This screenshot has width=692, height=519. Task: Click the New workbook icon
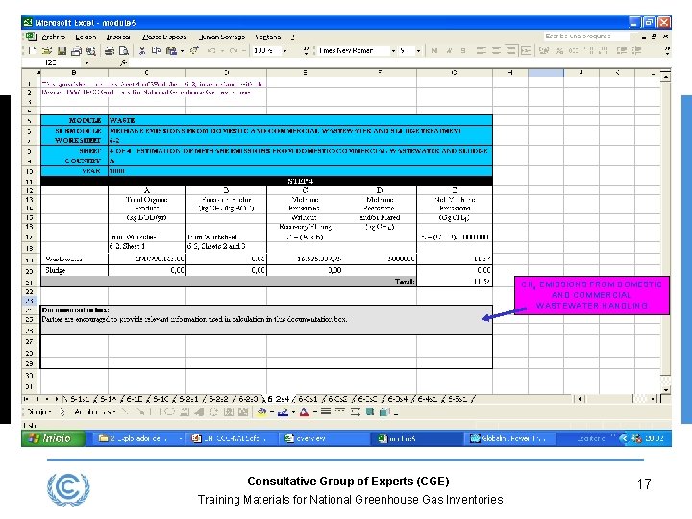pyautogui.click(x=32, y=51)
